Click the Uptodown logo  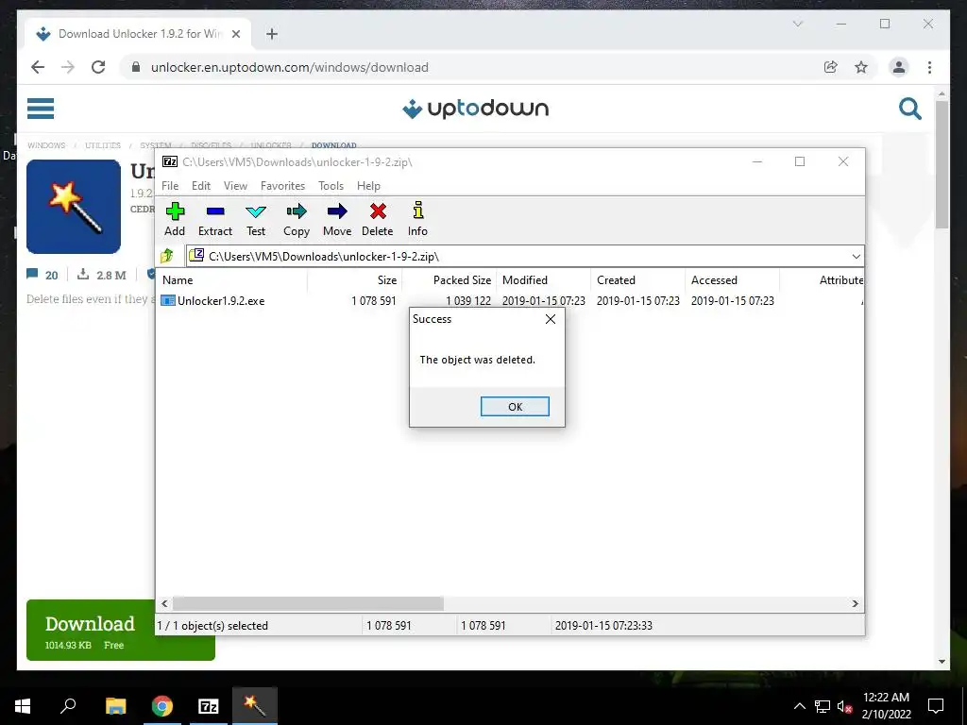[475, 109]
